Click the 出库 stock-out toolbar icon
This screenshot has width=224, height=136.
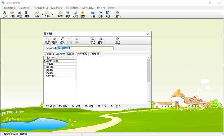pyautogui.click(x=47, y=14)
